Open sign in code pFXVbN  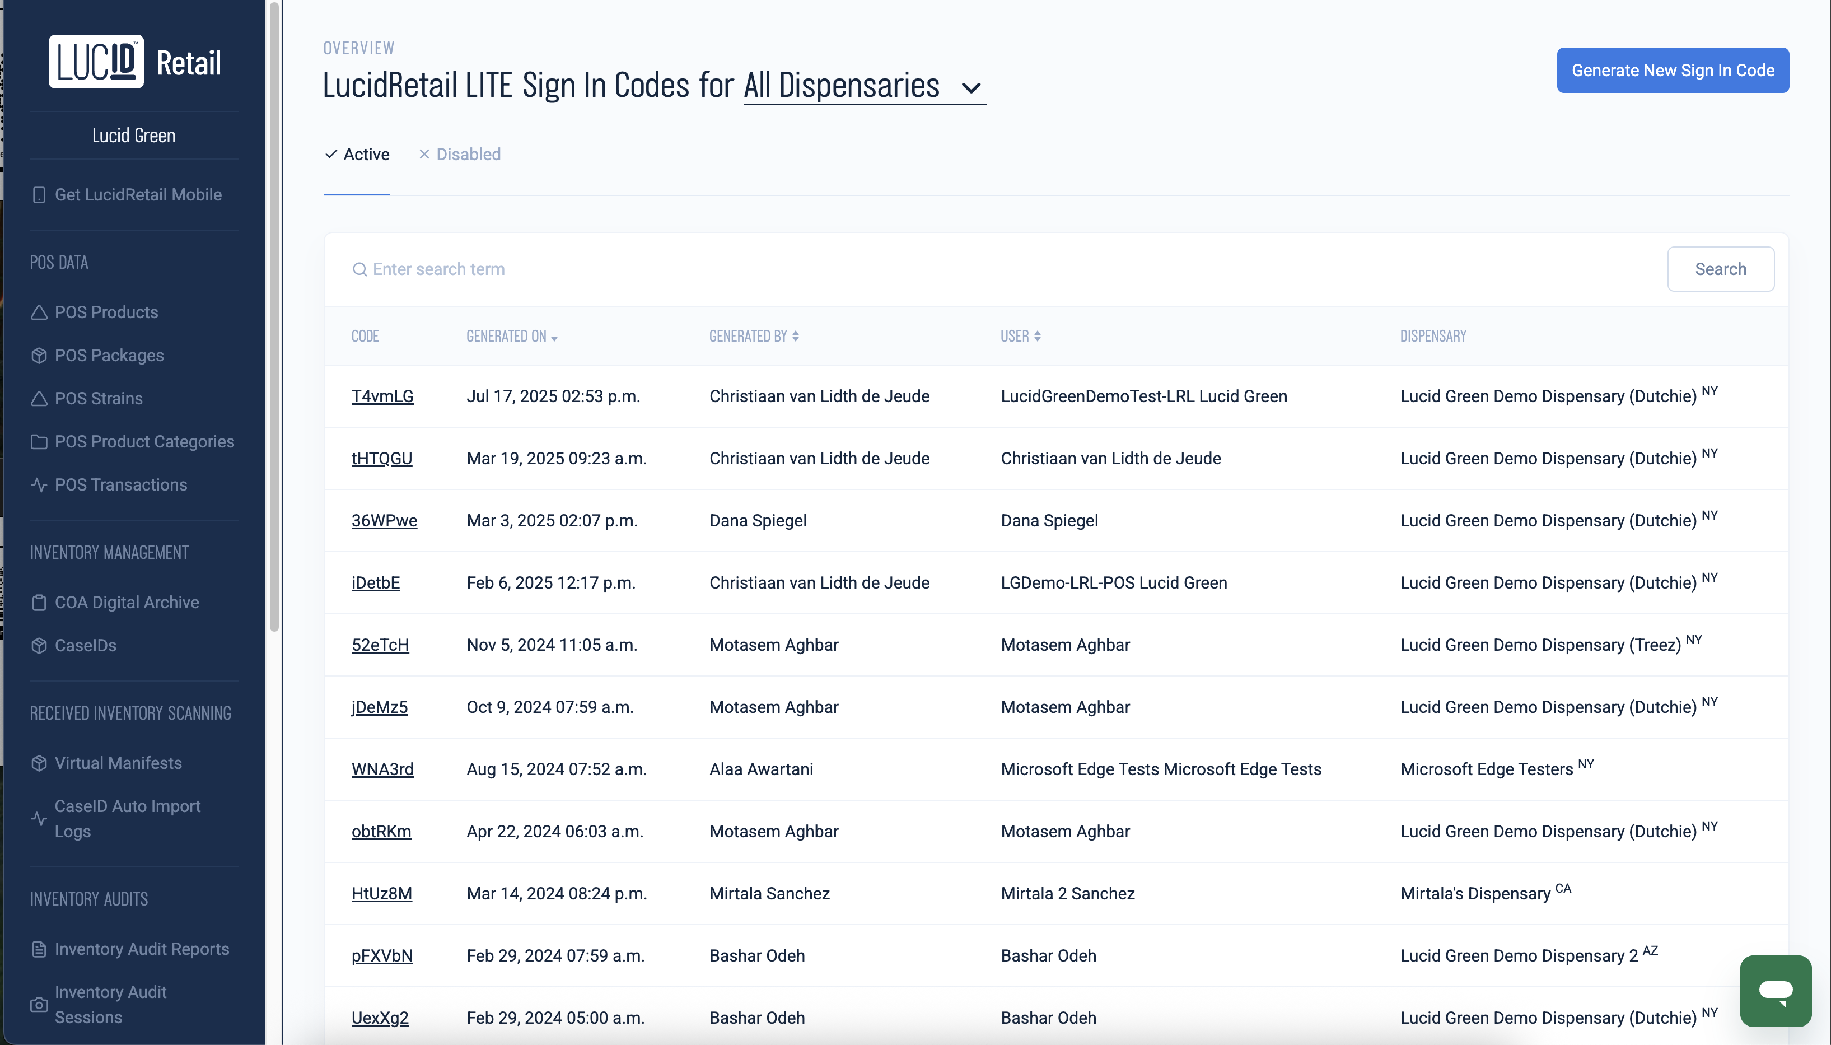[382, 957]
